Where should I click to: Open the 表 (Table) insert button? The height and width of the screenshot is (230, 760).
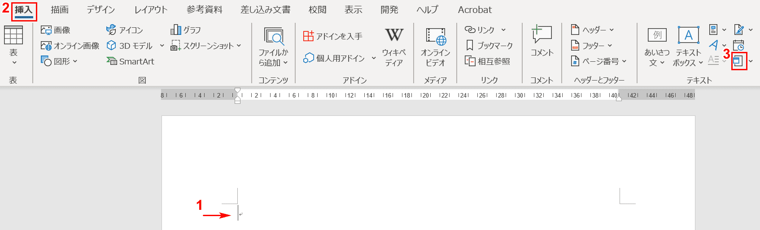click(x=13, y=45)
